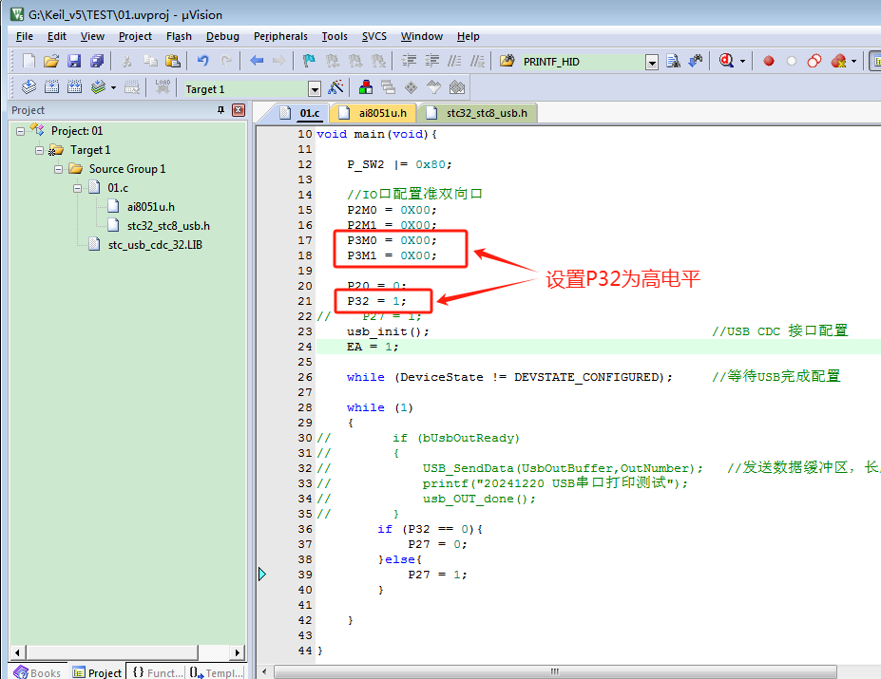Click the PRINTF_HID search input field
Image resolution: width=881 pixels, height=679 pixels.
[x=583, y=62]
